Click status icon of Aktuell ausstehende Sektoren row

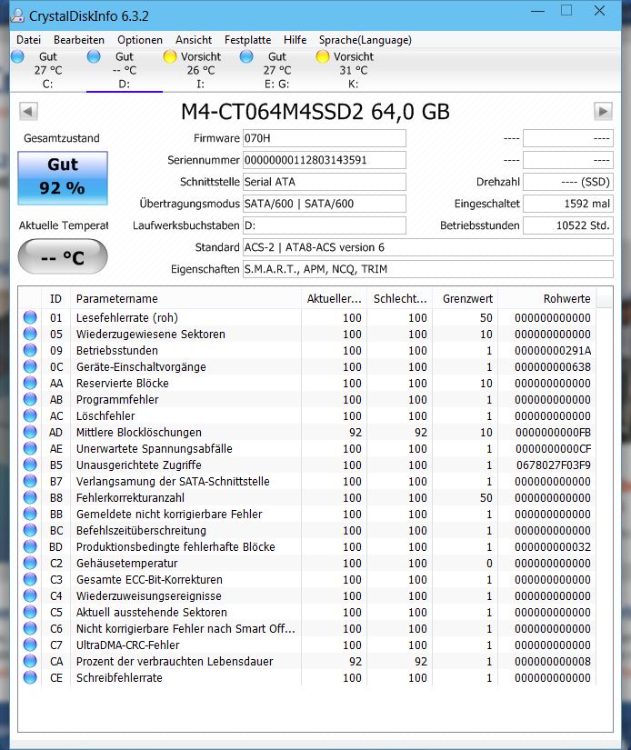click(30, 612)
